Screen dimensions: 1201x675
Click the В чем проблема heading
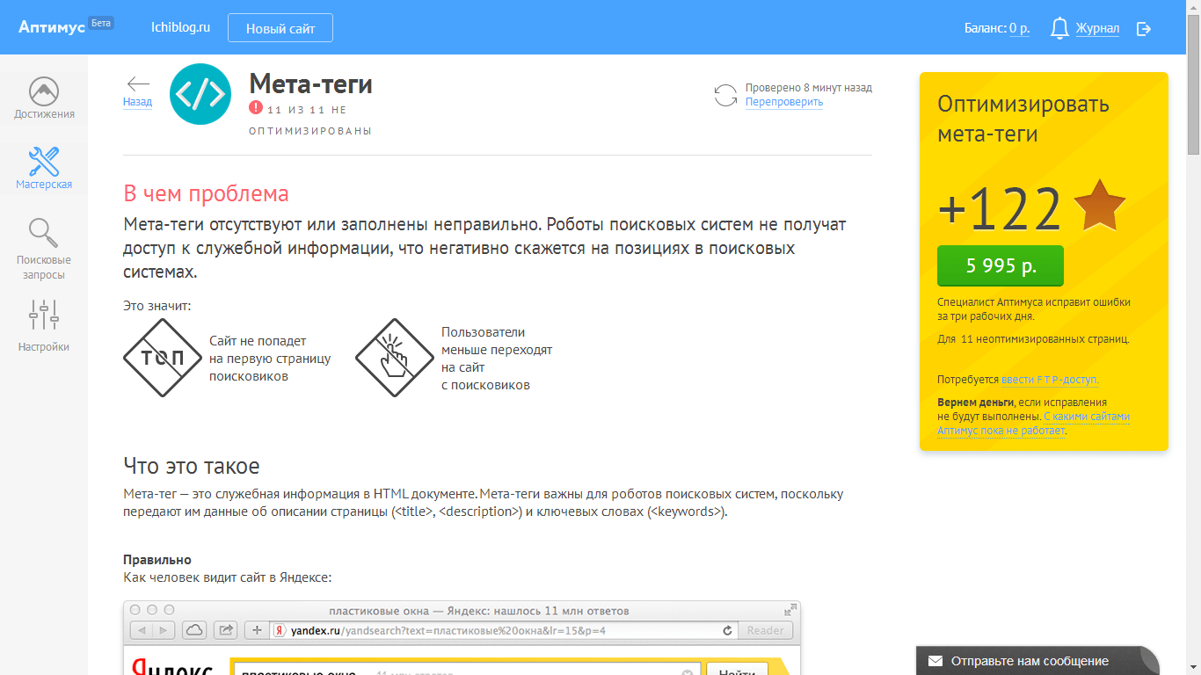pos(206,193)
